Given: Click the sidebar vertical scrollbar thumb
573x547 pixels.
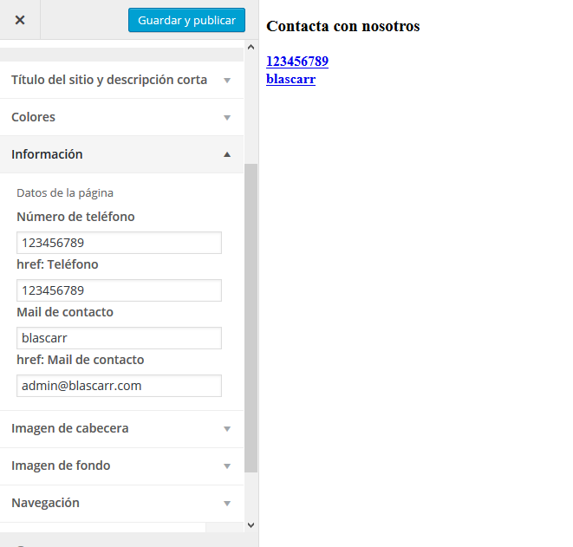Looking at the screenshot, I should tap(251, 318).
